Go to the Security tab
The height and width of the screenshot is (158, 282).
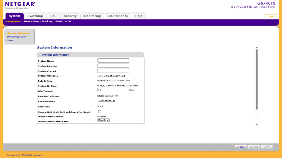pos(70,16)
